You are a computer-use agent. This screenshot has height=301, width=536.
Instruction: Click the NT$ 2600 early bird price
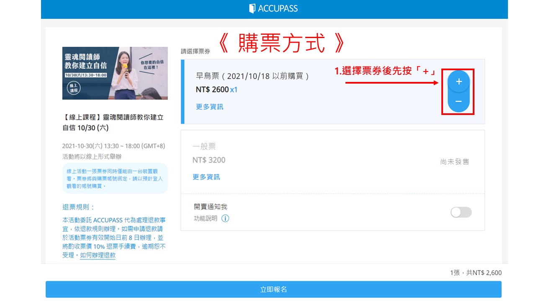212,89
